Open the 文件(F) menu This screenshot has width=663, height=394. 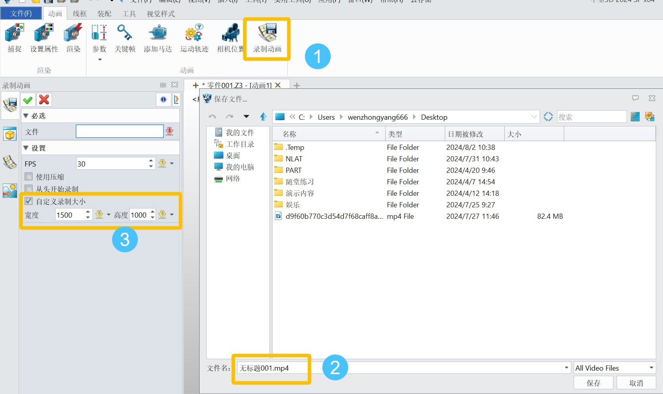coord(21,13)
